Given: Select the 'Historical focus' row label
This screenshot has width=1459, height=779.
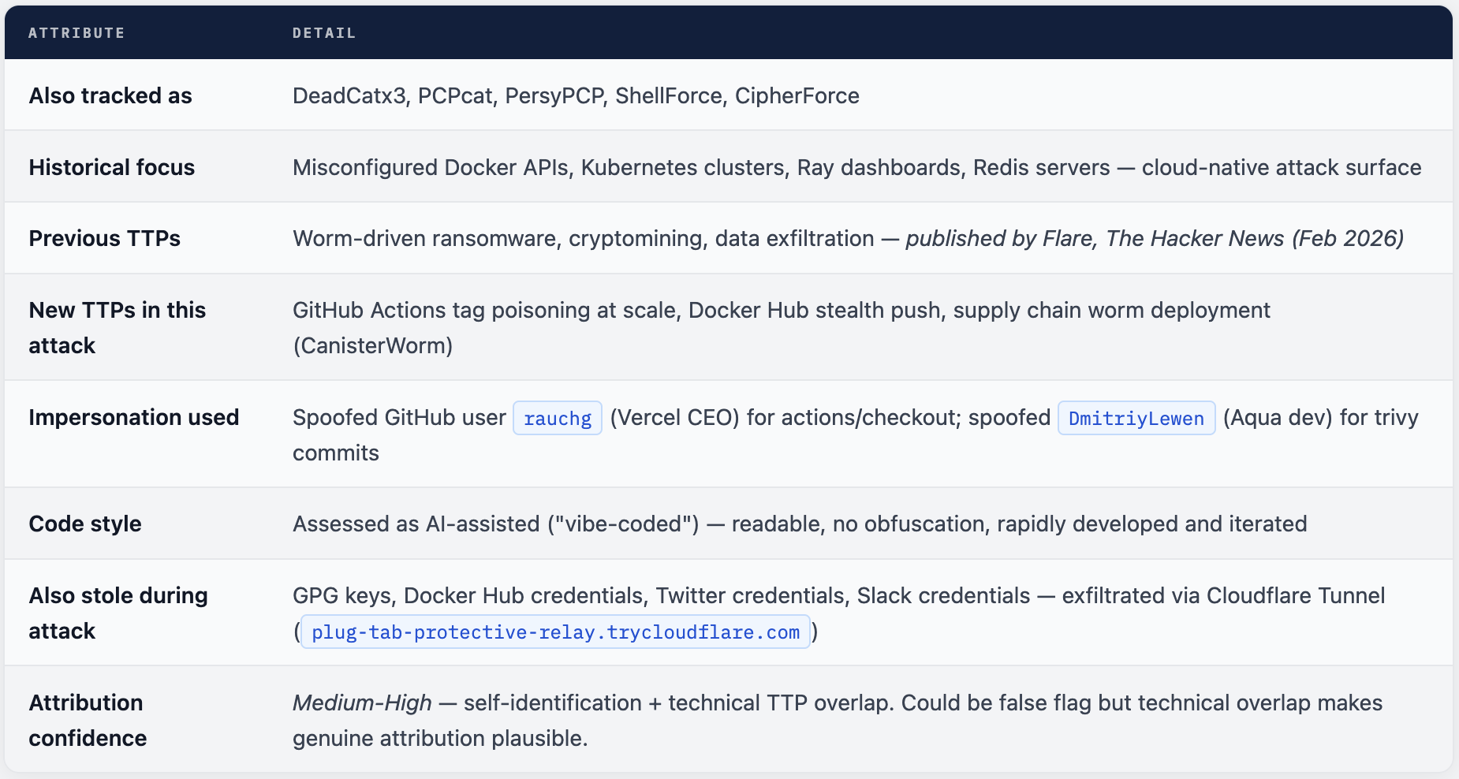Looking at the screenshot, I should point(111,167).
